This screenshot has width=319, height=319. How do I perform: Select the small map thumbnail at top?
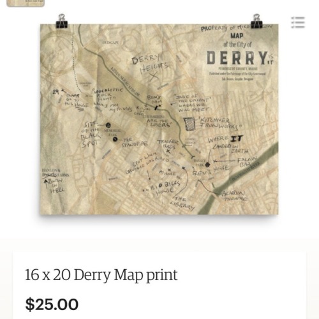point(26,3)
